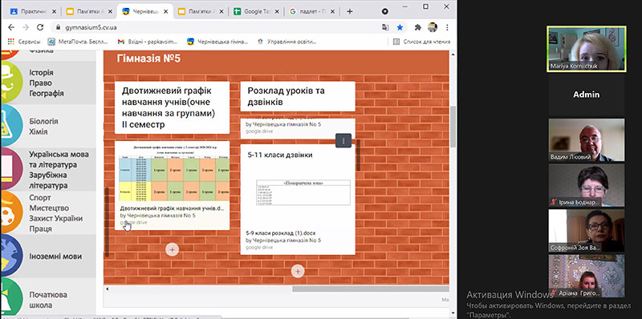The image size is (642, 319).
Task: Click the translate page icon
Action: [385, 27]
